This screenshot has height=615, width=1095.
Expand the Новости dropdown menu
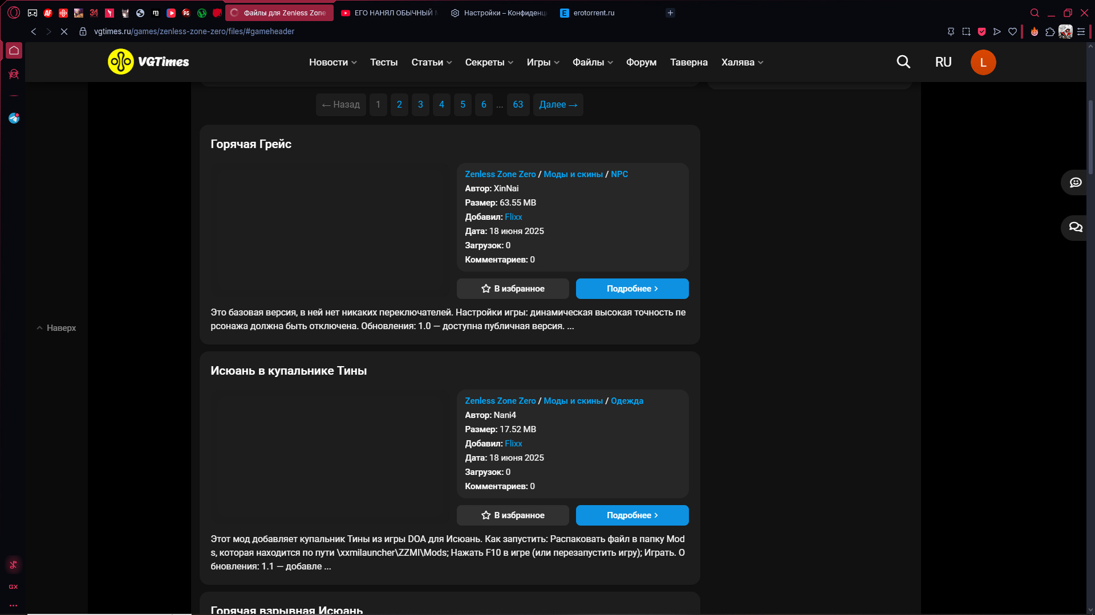(332, 62)
